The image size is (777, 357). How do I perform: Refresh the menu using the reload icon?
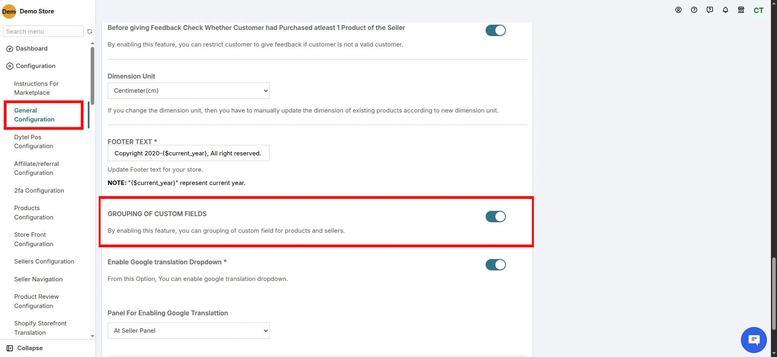pyautogui.click(x=90, y=32)
